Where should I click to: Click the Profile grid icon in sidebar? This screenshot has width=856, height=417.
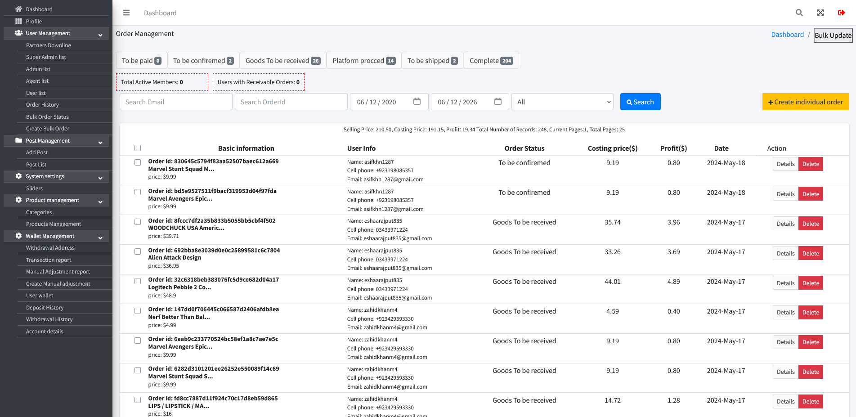(x=18, y=21)
